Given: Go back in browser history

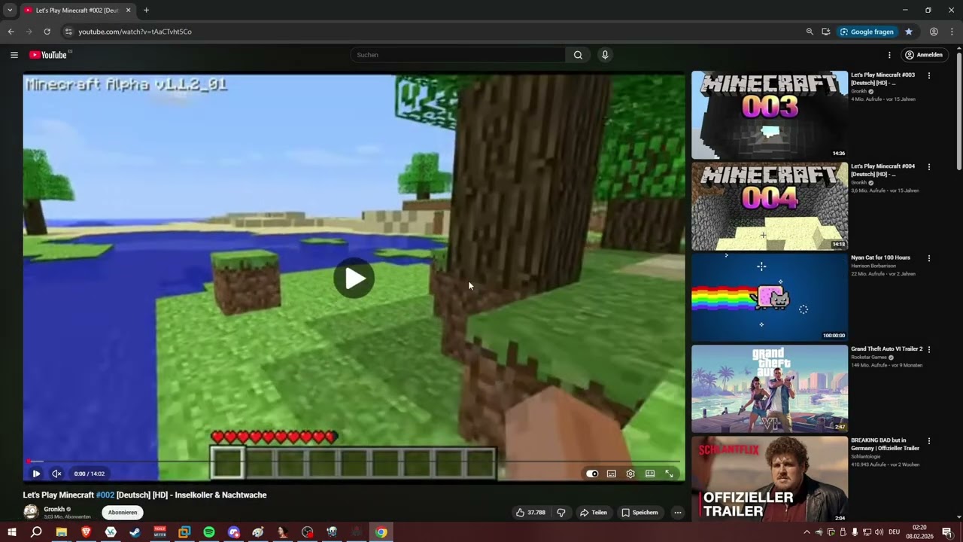Looking at the screenshot, I should tap(11, 32).
